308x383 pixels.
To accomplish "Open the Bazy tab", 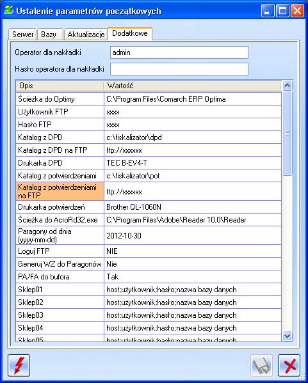I will point(50,34).
